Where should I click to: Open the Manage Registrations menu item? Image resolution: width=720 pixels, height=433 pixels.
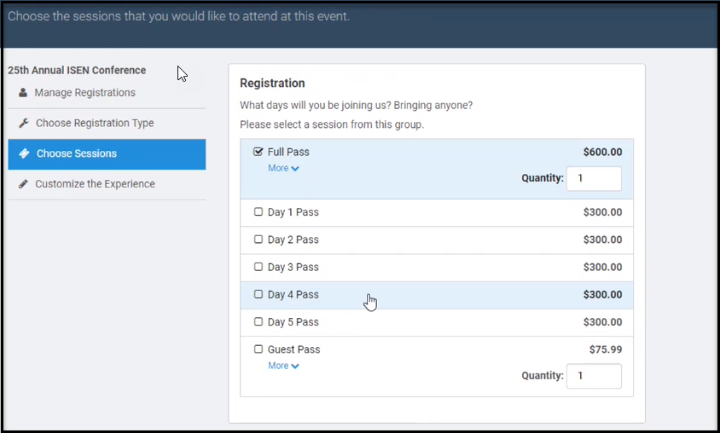pyautogui.click(x=84, y=93)
